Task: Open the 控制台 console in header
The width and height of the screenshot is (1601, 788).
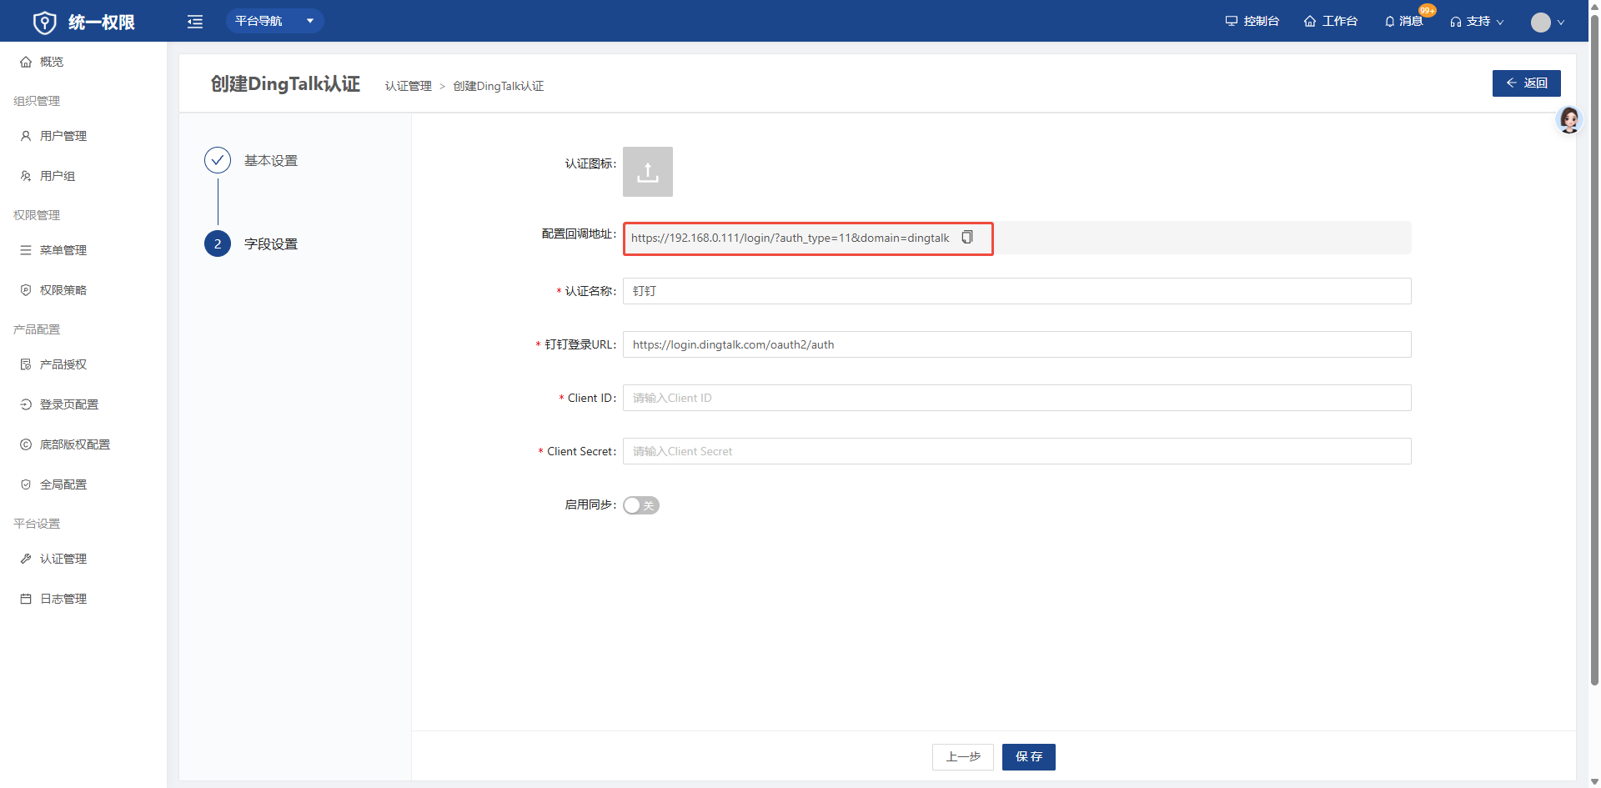Action: (x=1252, y=22)
